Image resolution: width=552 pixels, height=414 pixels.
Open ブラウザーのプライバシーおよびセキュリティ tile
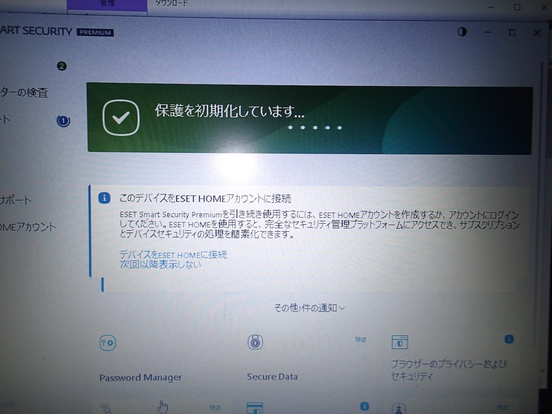coord(449,370)
